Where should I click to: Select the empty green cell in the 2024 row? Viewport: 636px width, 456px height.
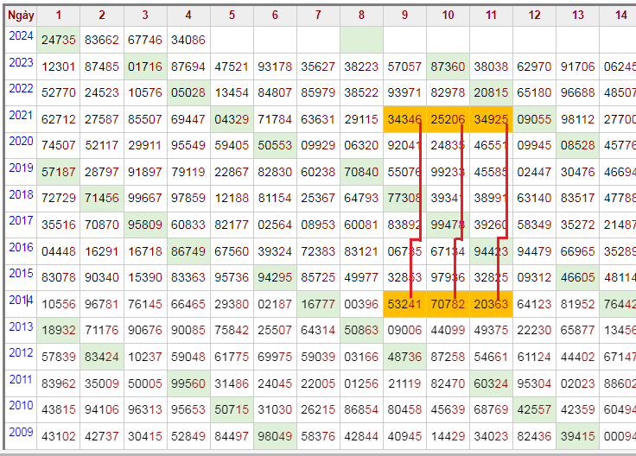click(x=361, y=40)
